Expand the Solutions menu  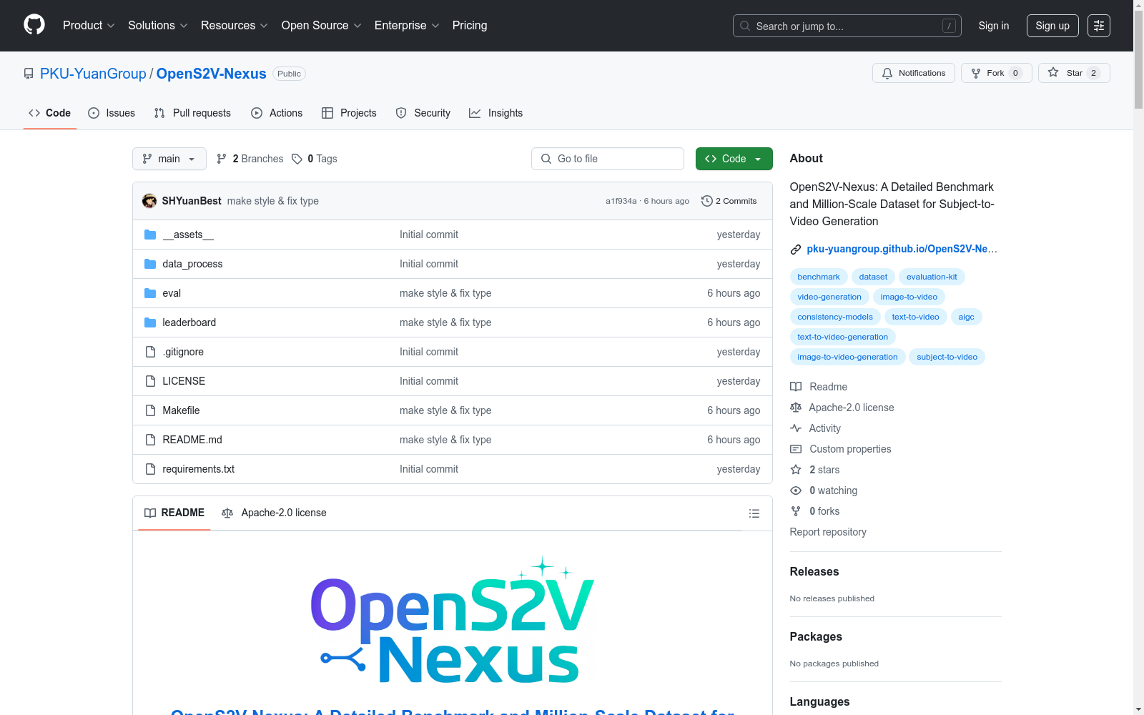[x=158, y=26]
